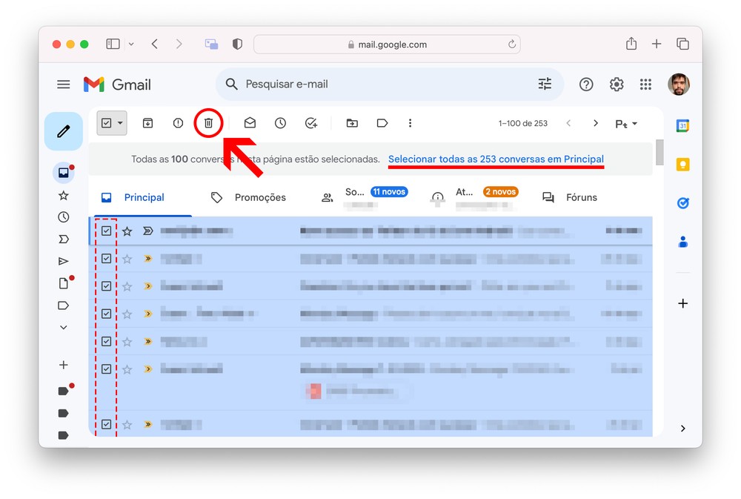Uncheck the first email's checkbox
This screenshot has height=499, width=741.
[x=107, y=231]
